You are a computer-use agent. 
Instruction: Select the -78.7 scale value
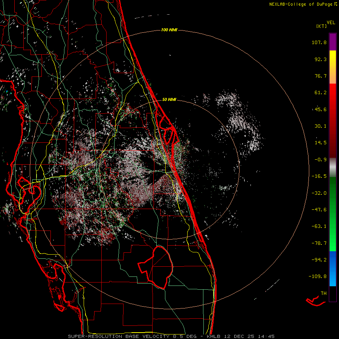pyautogui.click(x=319, y=243)
